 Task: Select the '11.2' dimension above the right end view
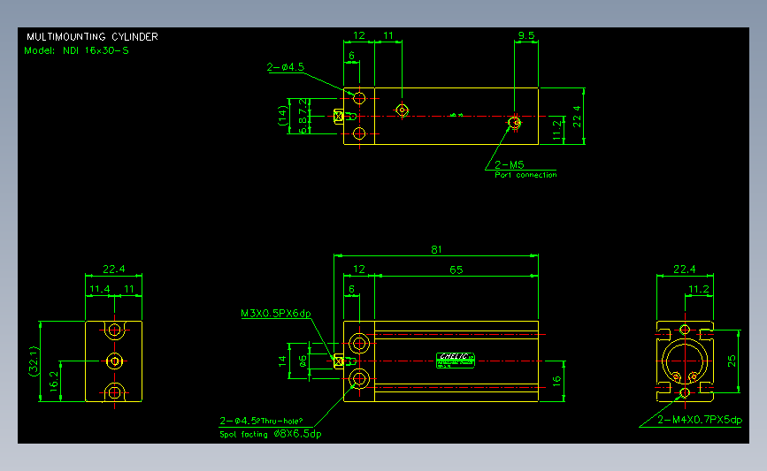click(x=699, y=289)
